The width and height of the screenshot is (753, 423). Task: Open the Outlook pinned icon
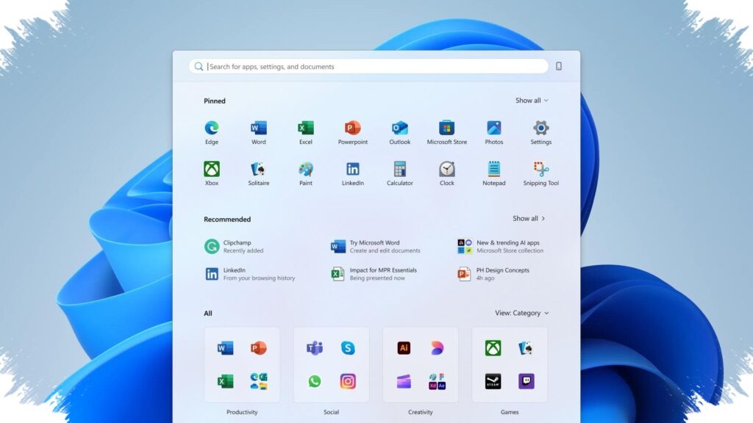click(x=399, y=132)
